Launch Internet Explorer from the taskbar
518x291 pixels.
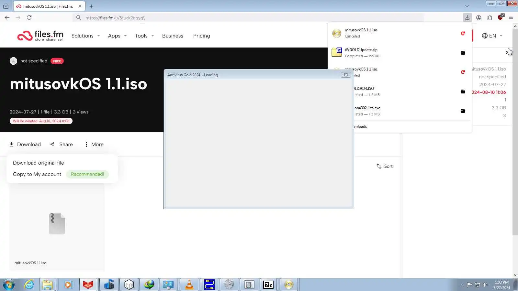(29, 285)
